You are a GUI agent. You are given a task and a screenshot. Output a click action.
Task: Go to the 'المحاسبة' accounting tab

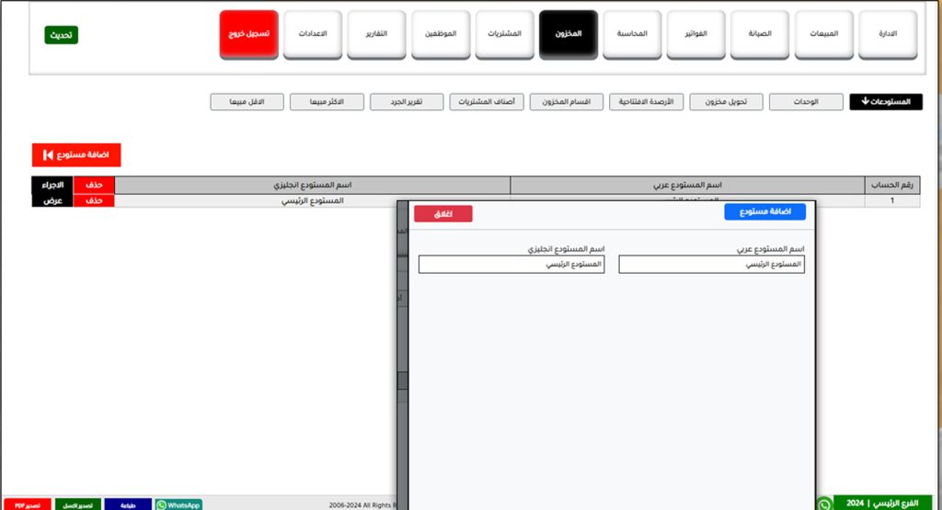pos(632,34)
